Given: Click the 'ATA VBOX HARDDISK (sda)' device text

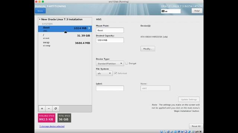Looking at the screenshot, I should tap(154, 37).
